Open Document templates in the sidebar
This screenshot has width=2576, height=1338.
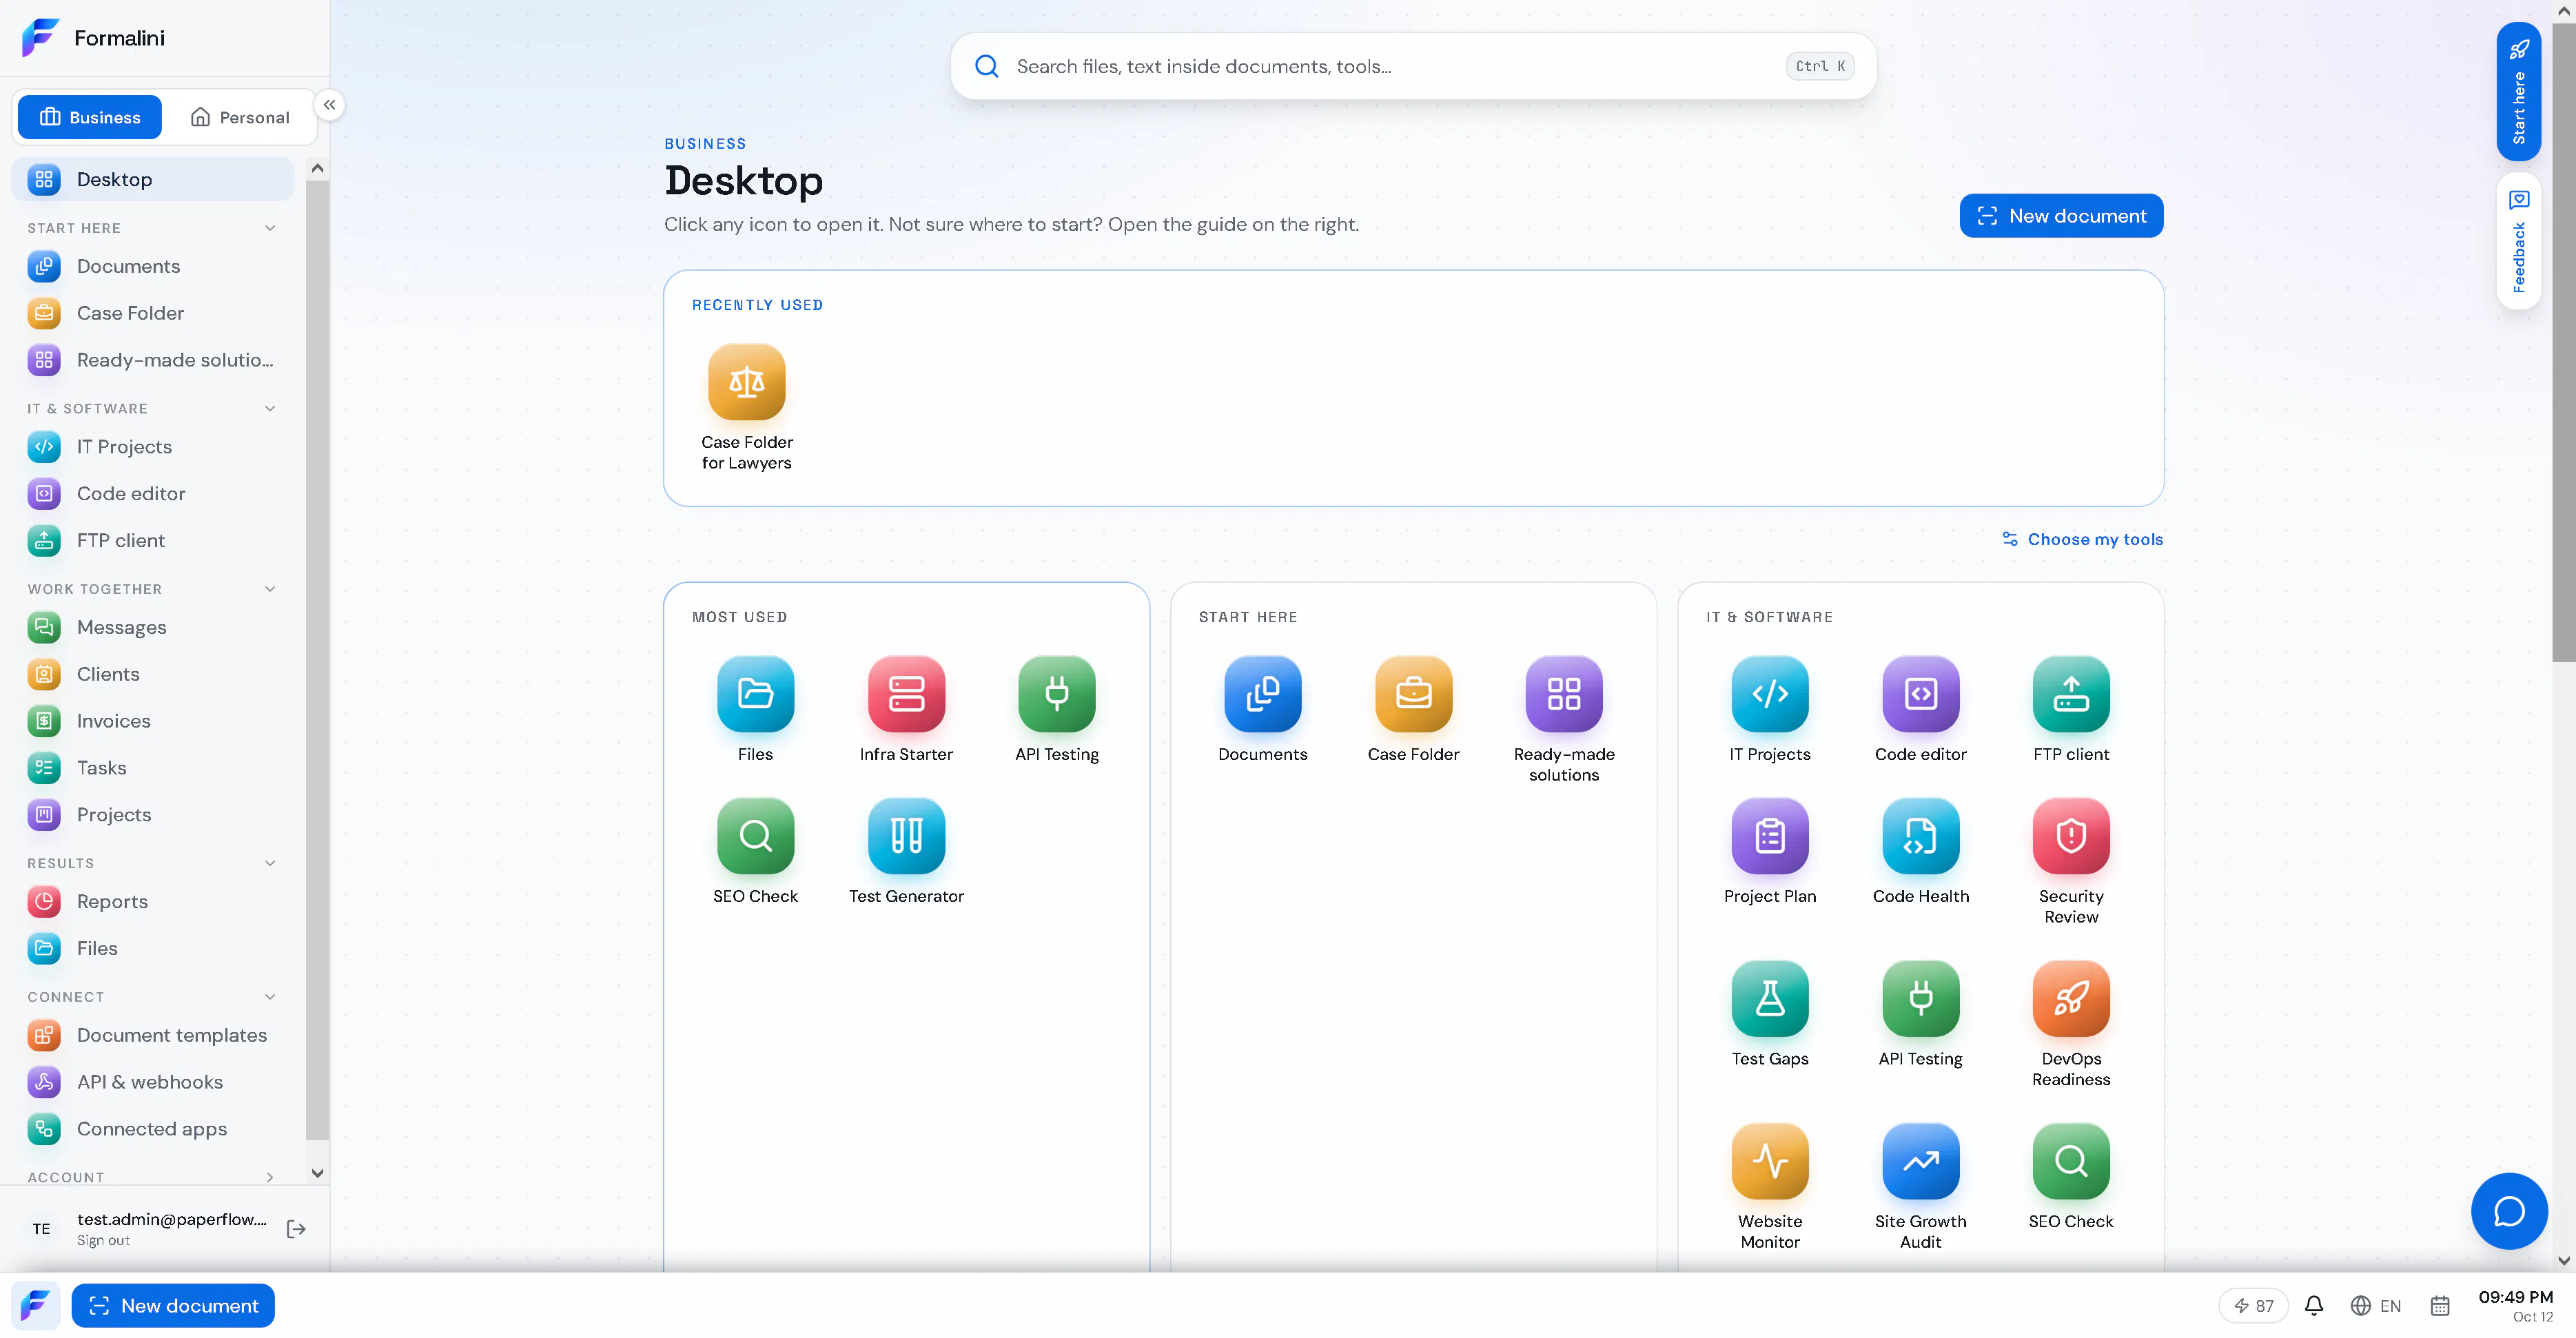tap(153, 1035)
